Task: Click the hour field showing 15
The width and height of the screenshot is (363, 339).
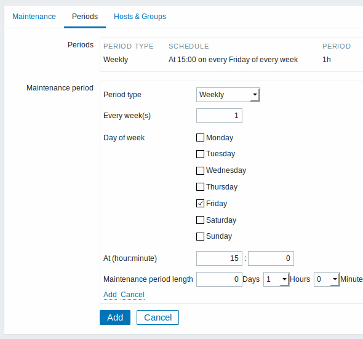Action: click(x=219, y=258)
